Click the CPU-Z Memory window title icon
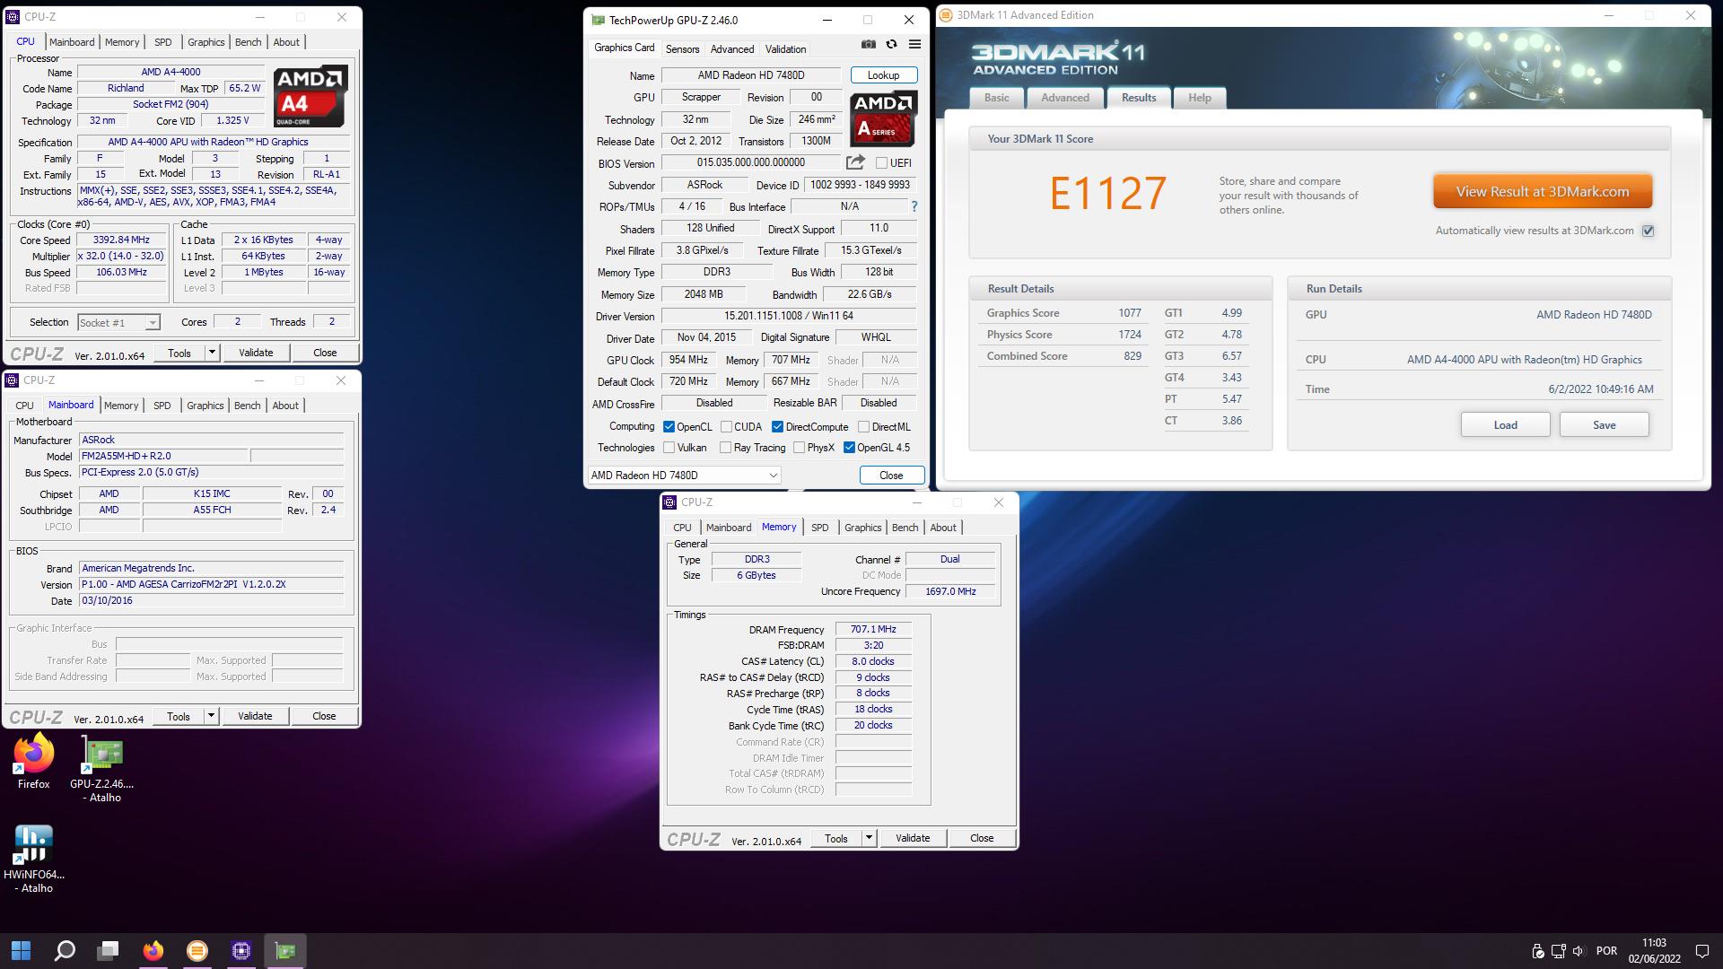This screenshot has height=969, width=1723. 670,502
